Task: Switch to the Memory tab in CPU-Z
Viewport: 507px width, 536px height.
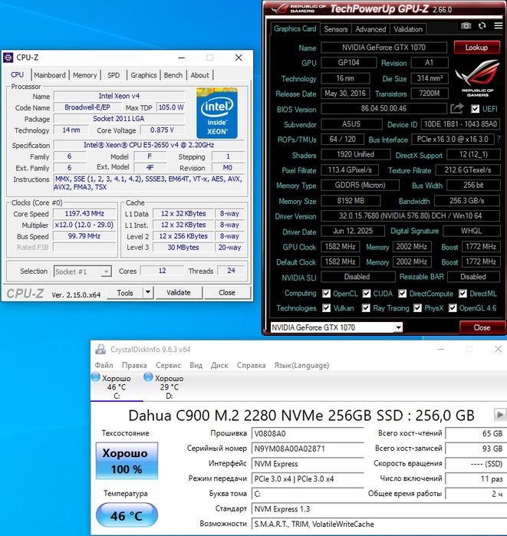Action: 85,75
